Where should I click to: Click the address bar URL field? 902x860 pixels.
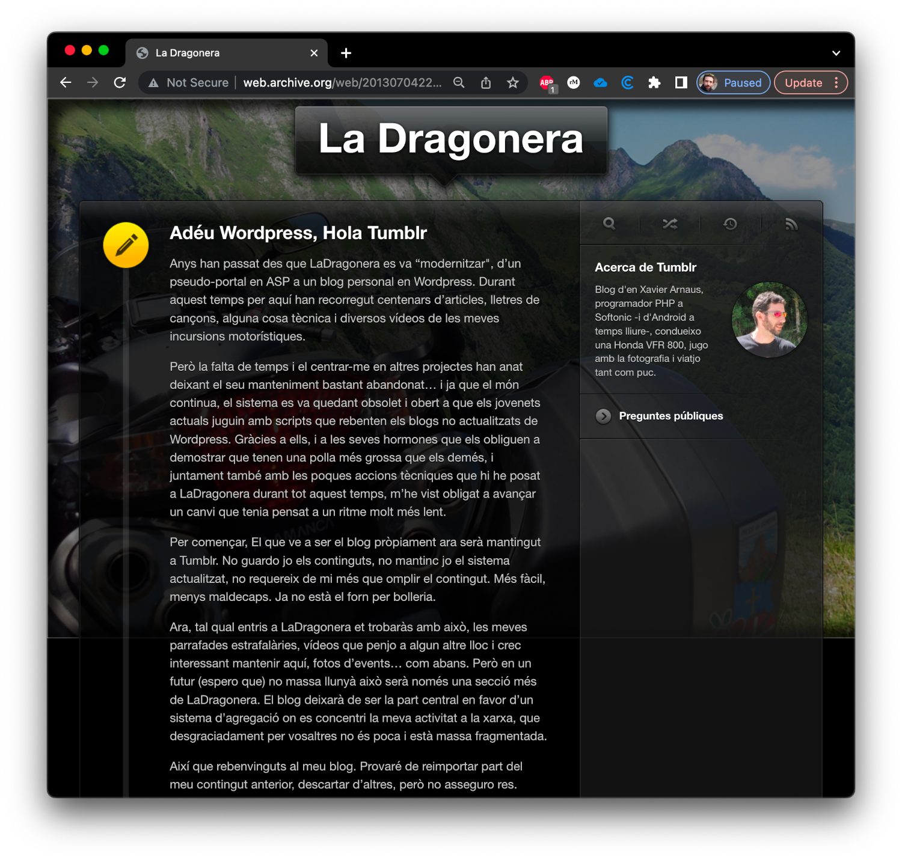tap(342, 83)
